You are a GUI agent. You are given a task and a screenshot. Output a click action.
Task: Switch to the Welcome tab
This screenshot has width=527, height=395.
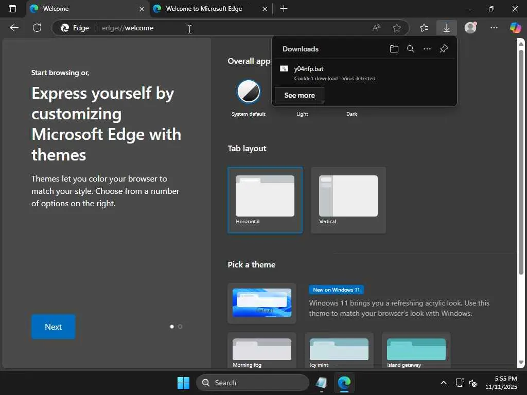[87, 9]
